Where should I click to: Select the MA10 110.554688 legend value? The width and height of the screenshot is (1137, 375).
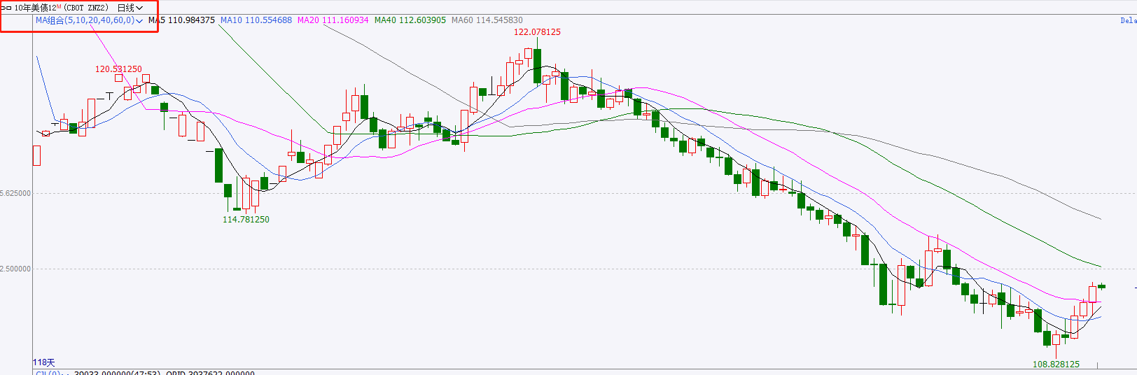pyautogui.click(x=256, y=20)
